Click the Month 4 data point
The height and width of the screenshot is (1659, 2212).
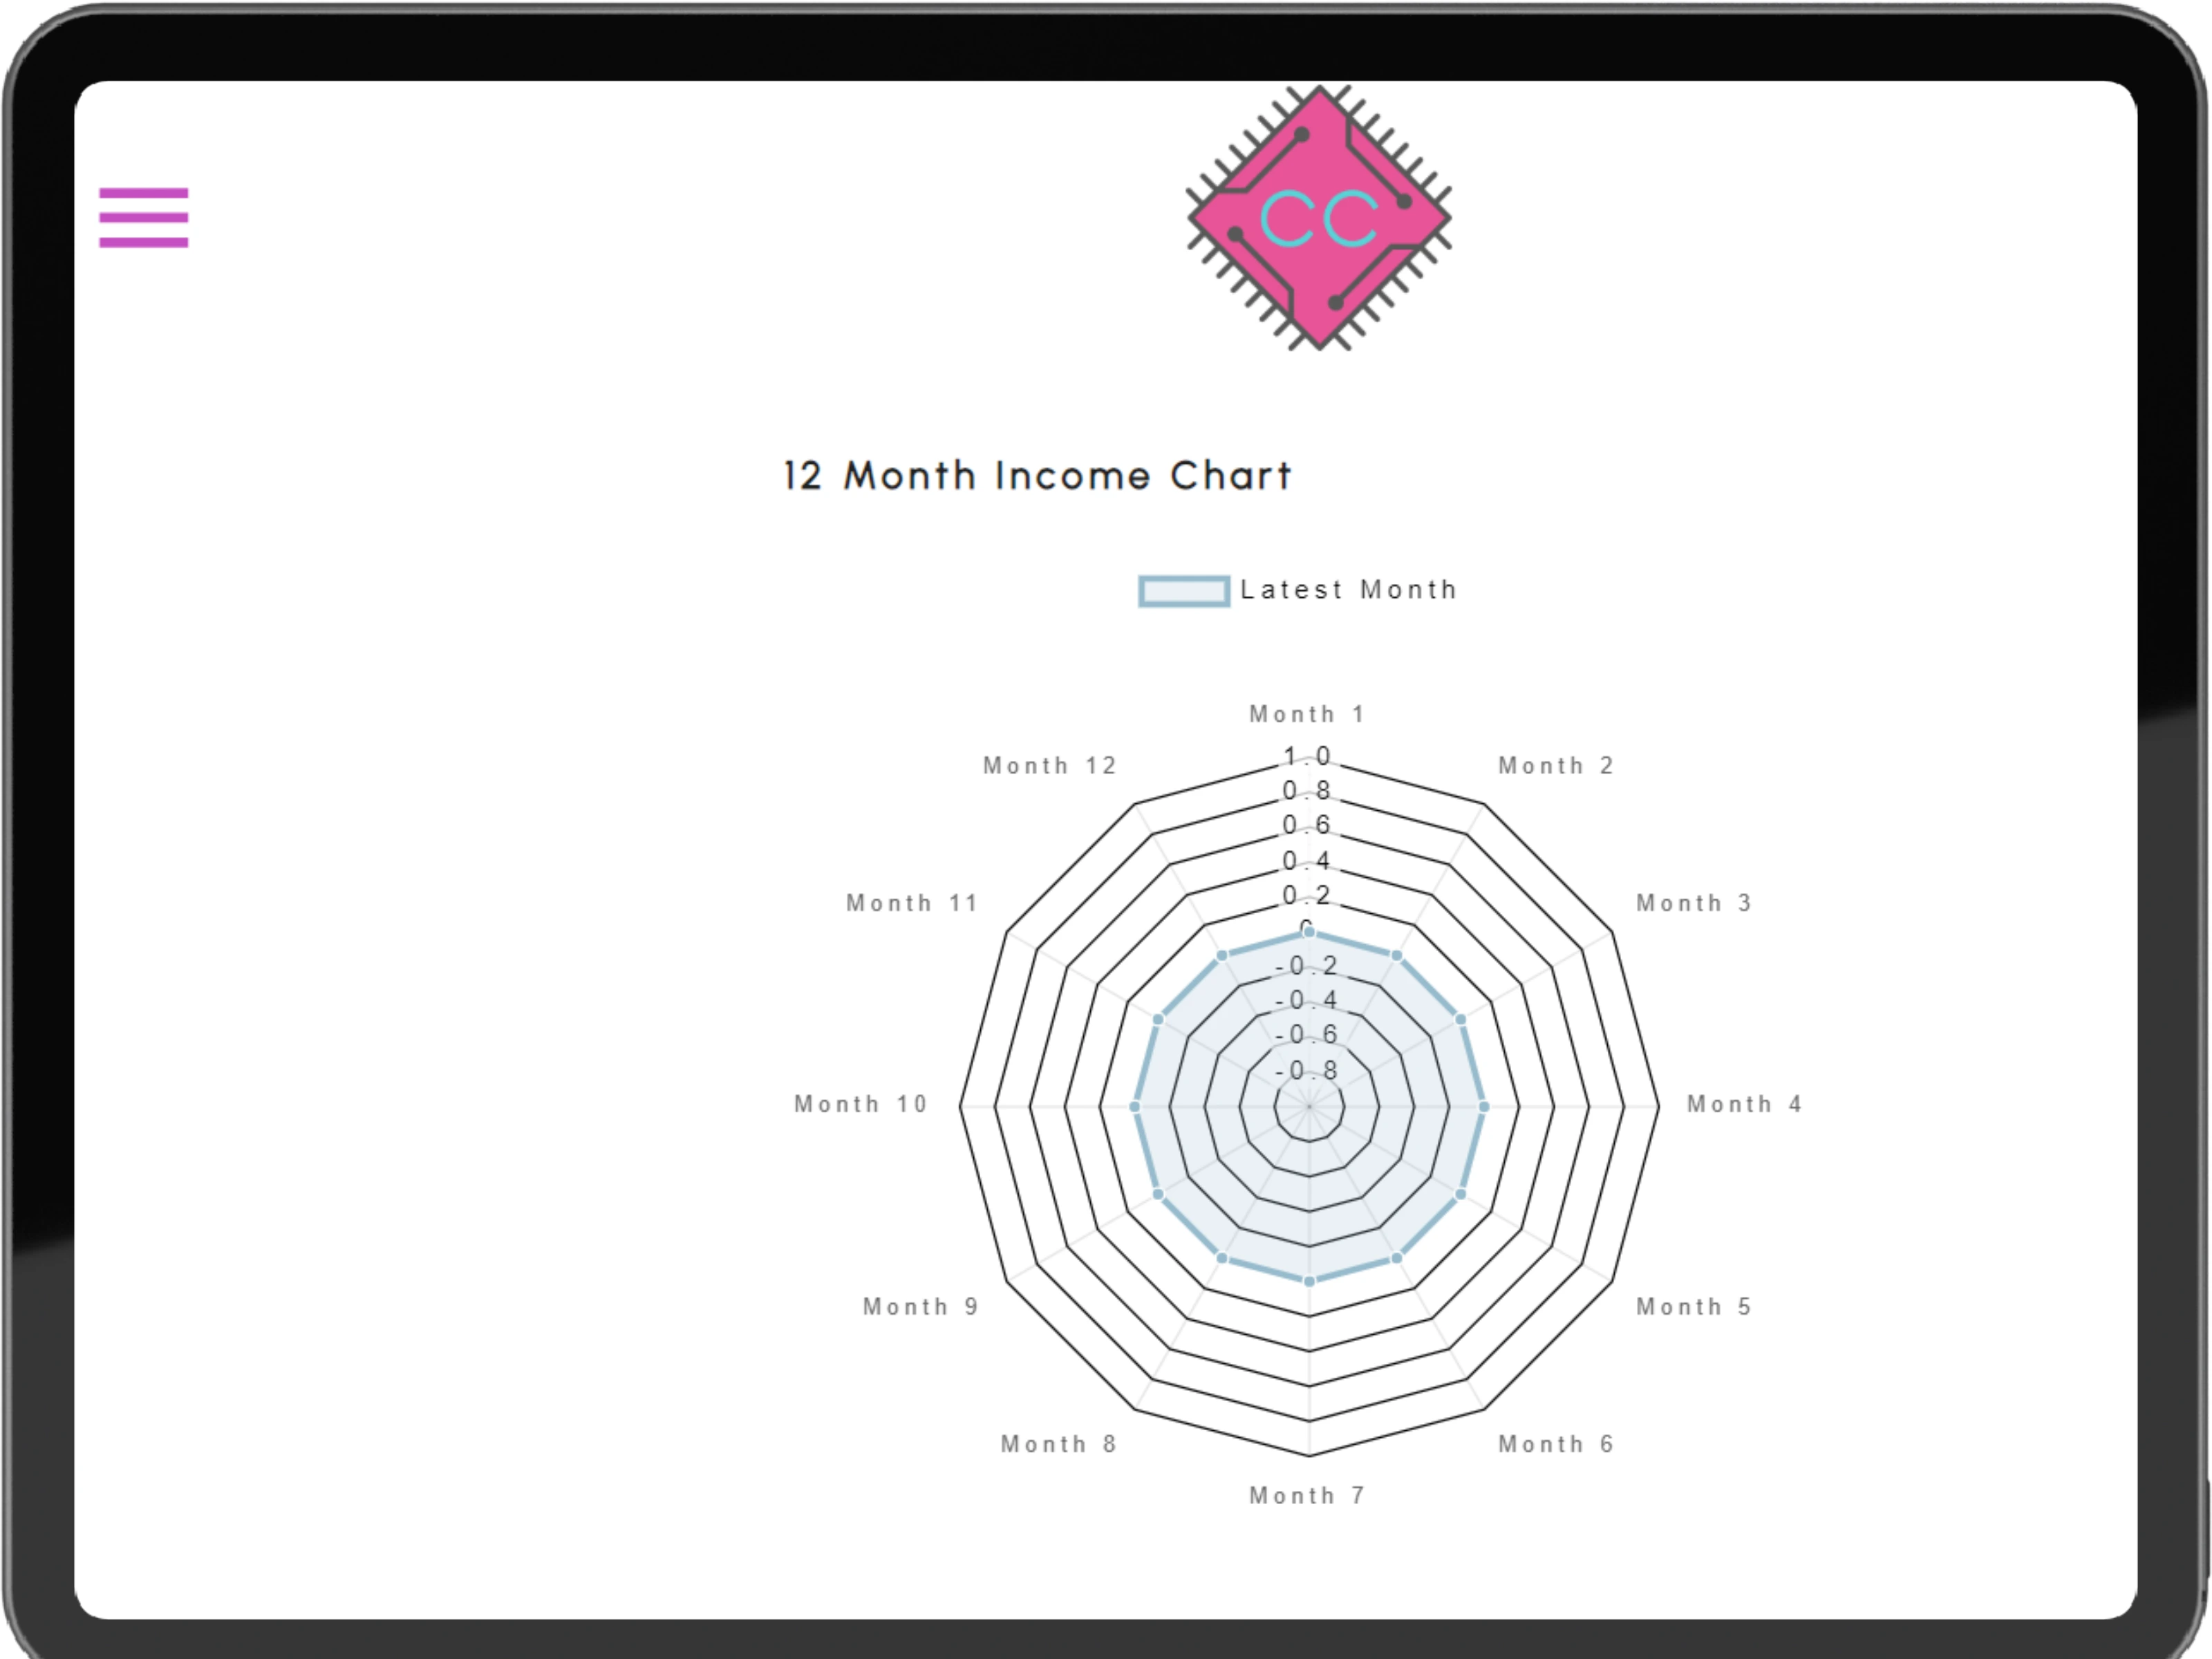click(x=1484, y=1107)
